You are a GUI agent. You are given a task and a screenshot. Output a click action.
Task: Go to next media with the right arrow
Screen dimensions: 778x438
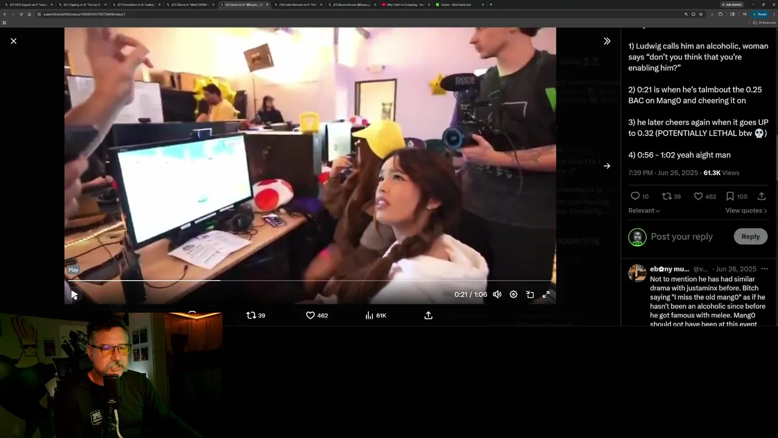pyautogui.click(x=607, y=165)
